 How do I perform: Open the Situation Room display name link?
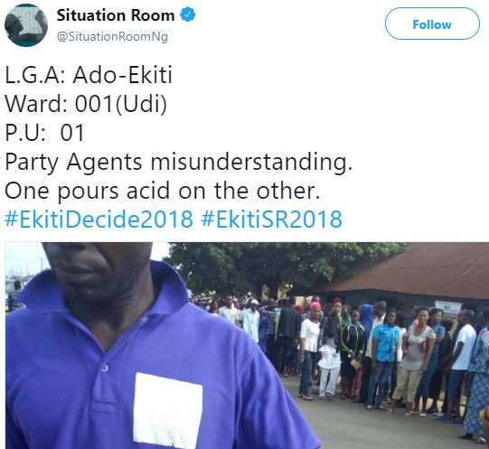[116, 15]
